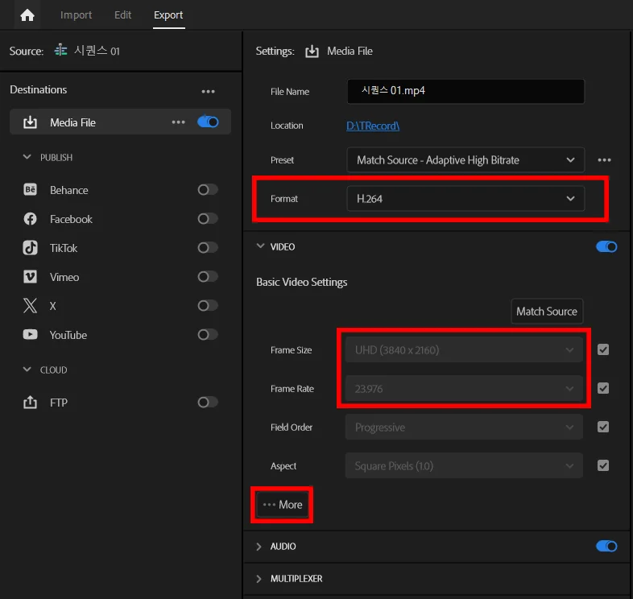
Task: Click the Home icon
Action: coord(27,15)
